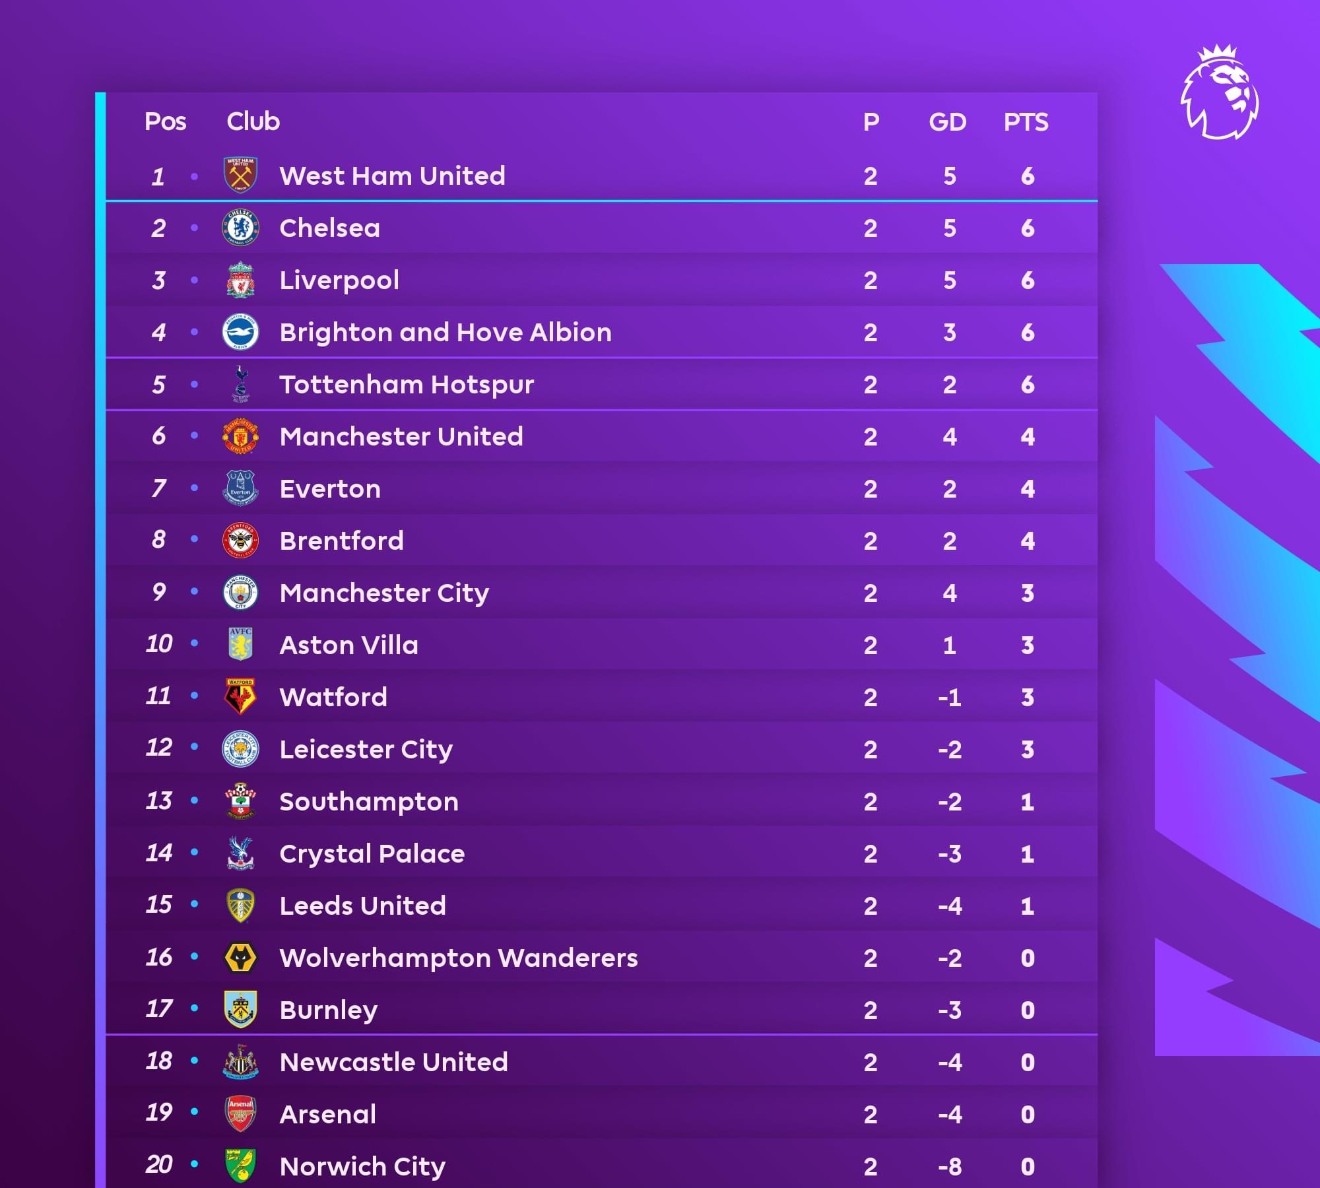
Task: Click the GD column header
Action: [x=948, y=122]
